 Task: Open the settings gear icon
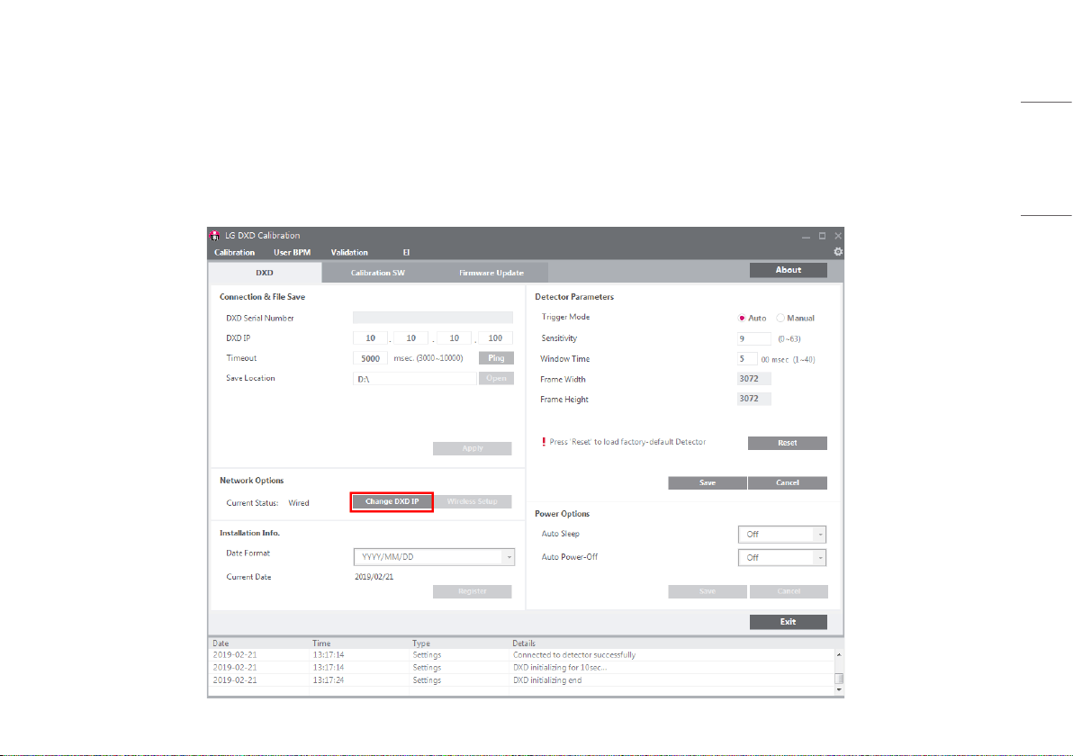pyautogui.click(x=837, y=252)
